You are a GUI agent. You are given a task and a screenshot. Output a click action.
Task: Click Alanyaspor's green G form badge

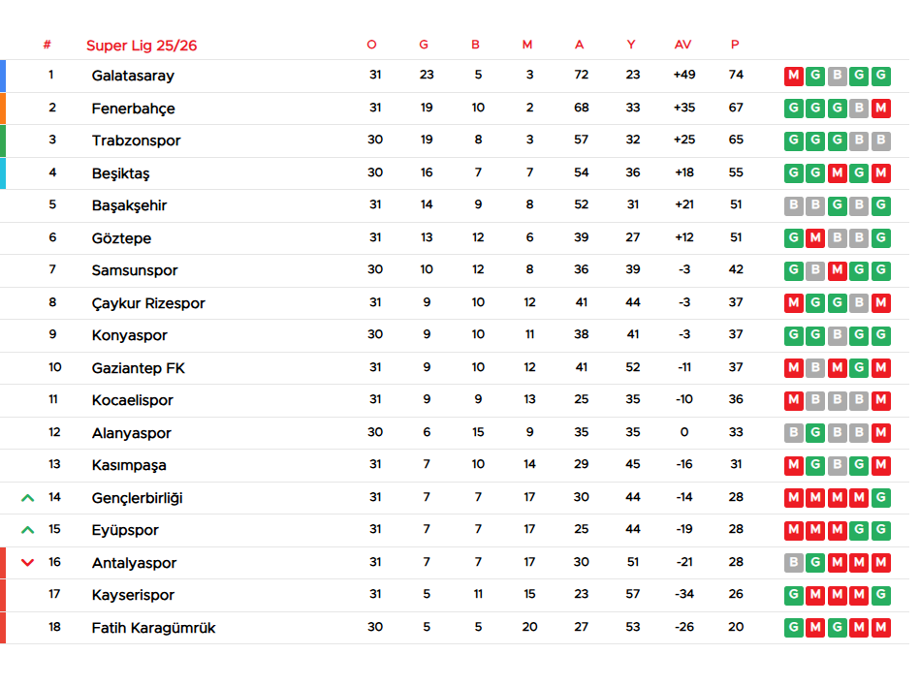(815, 433)
